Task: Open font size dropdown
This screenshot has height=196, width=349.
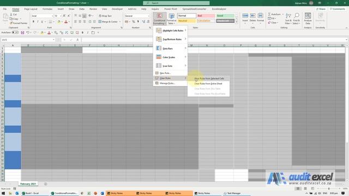Action: pos(60,16)
